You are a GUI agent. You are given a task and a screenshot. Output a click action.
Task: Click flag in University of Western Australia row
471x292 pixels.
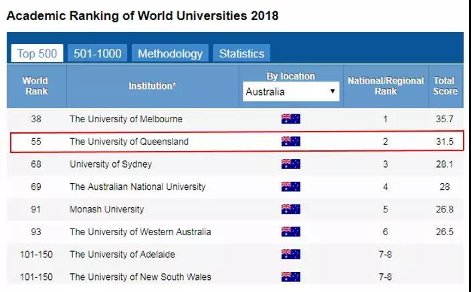point(290,232)
